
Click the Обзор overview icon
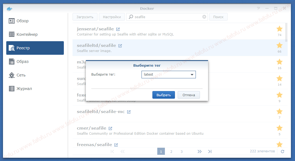12,21
